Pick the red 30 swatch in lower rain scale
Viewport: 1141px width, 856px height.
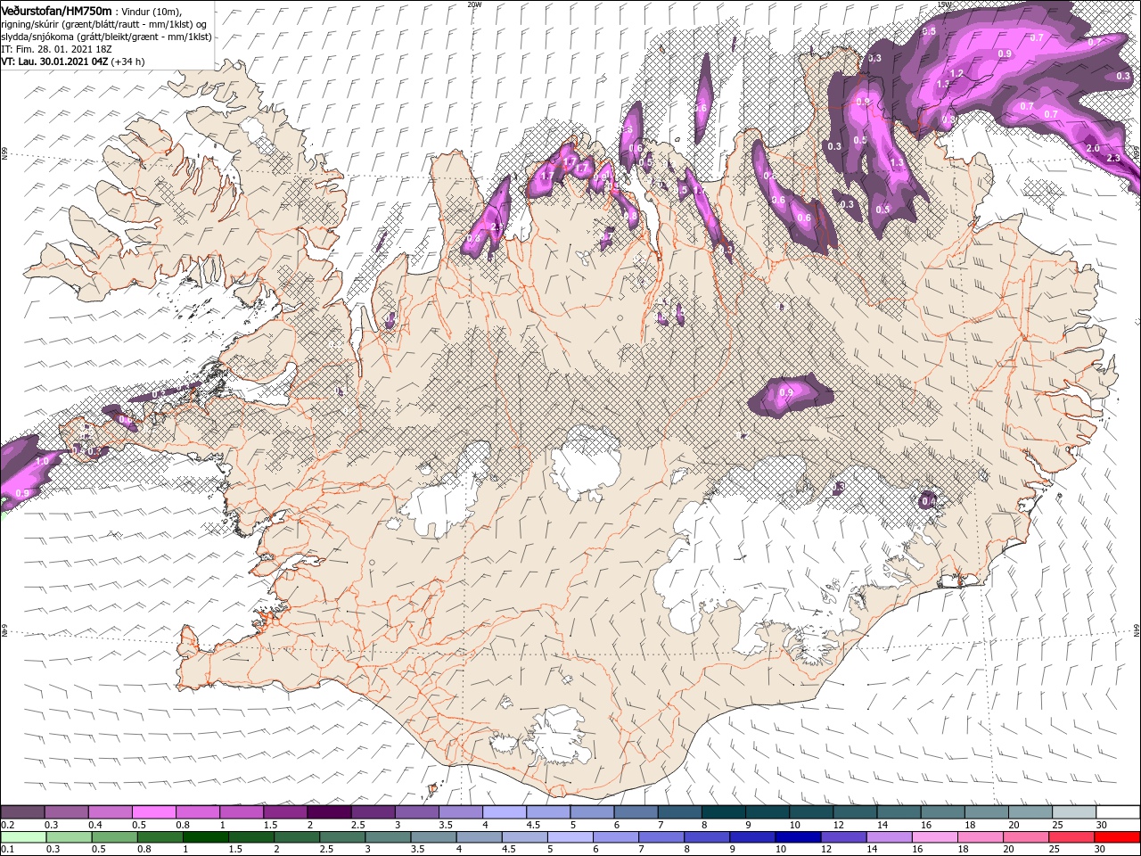1117,836
